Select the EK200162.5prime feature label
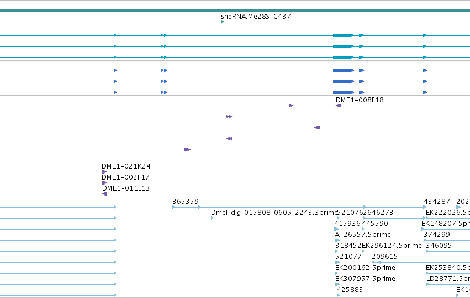The width and height of the screenshot is (470, 298). pyautogui.click(x=365, y=268)
